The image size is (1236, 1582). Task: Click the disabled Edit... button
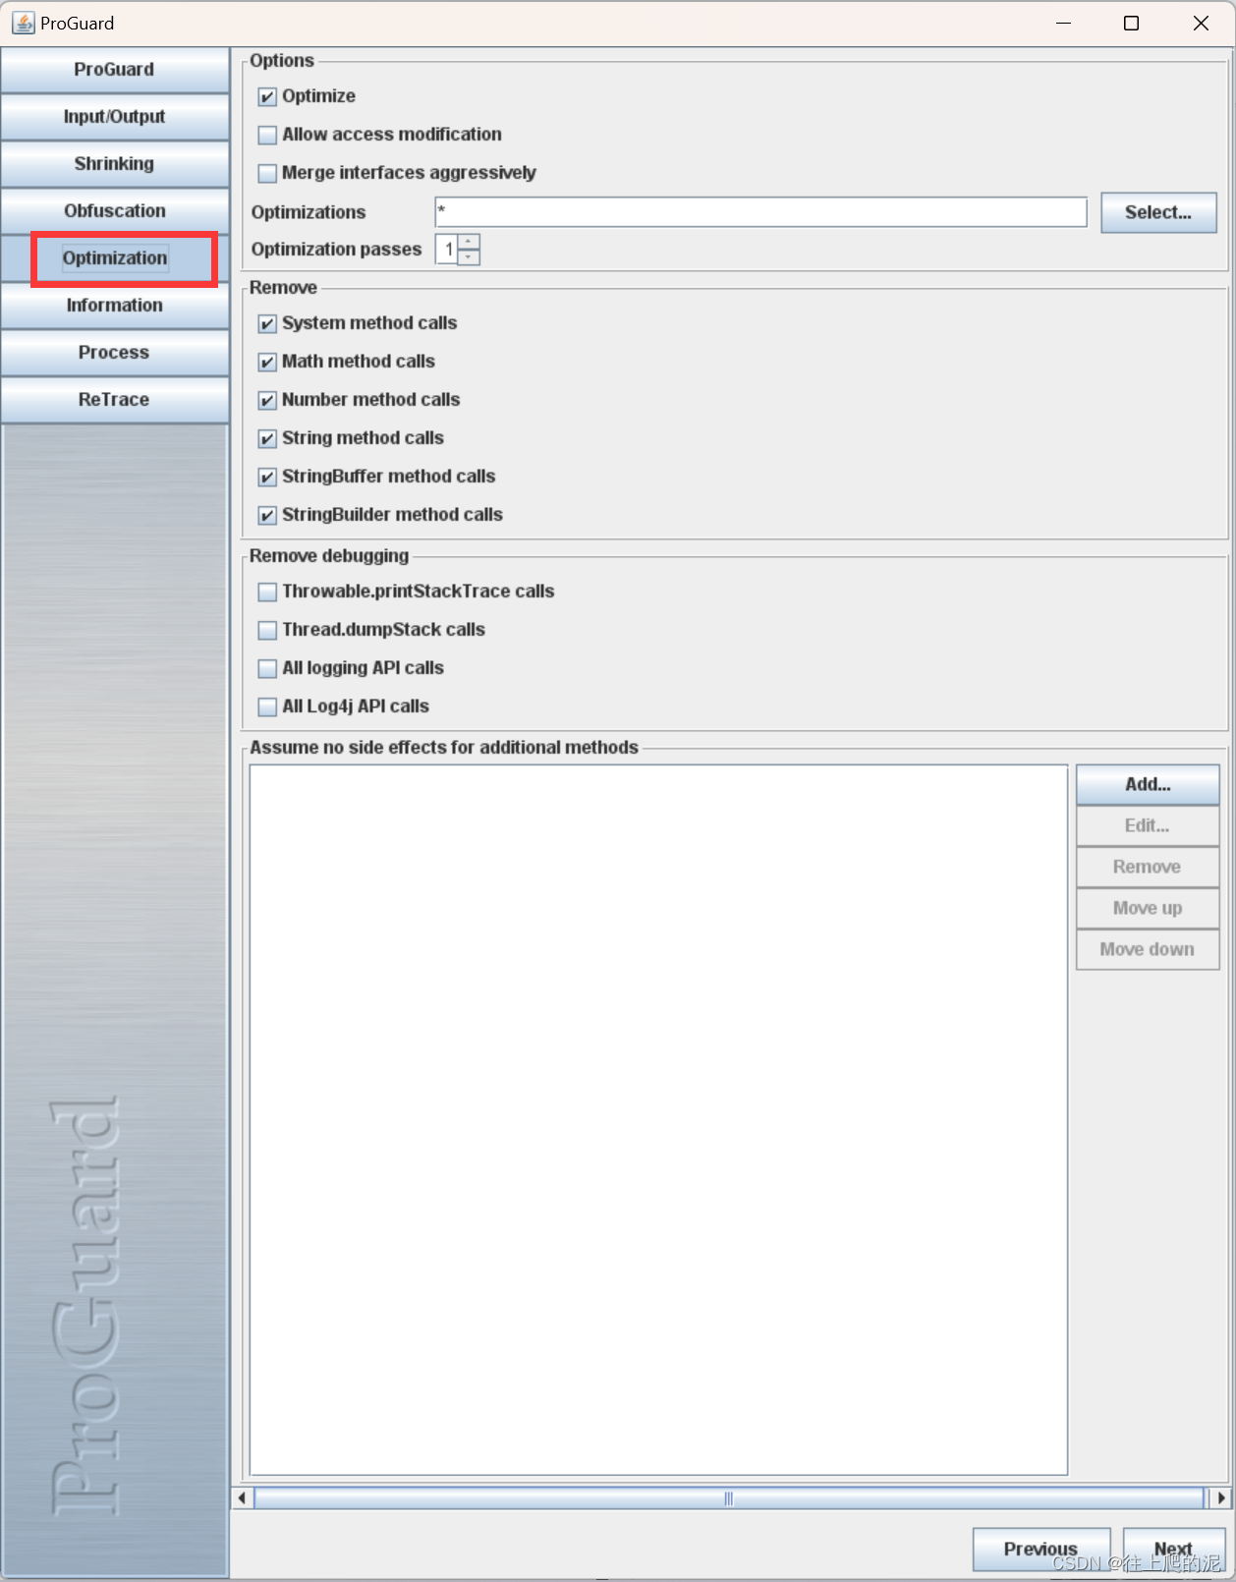pyautogui.click(x=1148, y=825)
